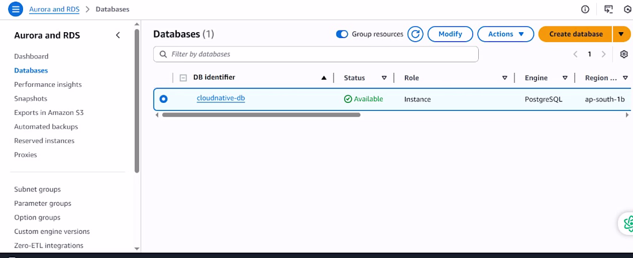Click sidebar scrollbar up arrow
Viewport: 633px width, 258px height.
pyautogui.click(x=137, y=25)
